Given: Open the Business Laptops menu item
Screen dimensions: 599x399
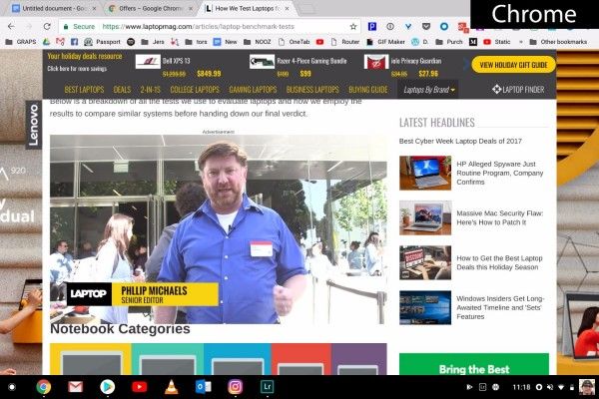Looking at the screenshot, I should coord(312,90).
